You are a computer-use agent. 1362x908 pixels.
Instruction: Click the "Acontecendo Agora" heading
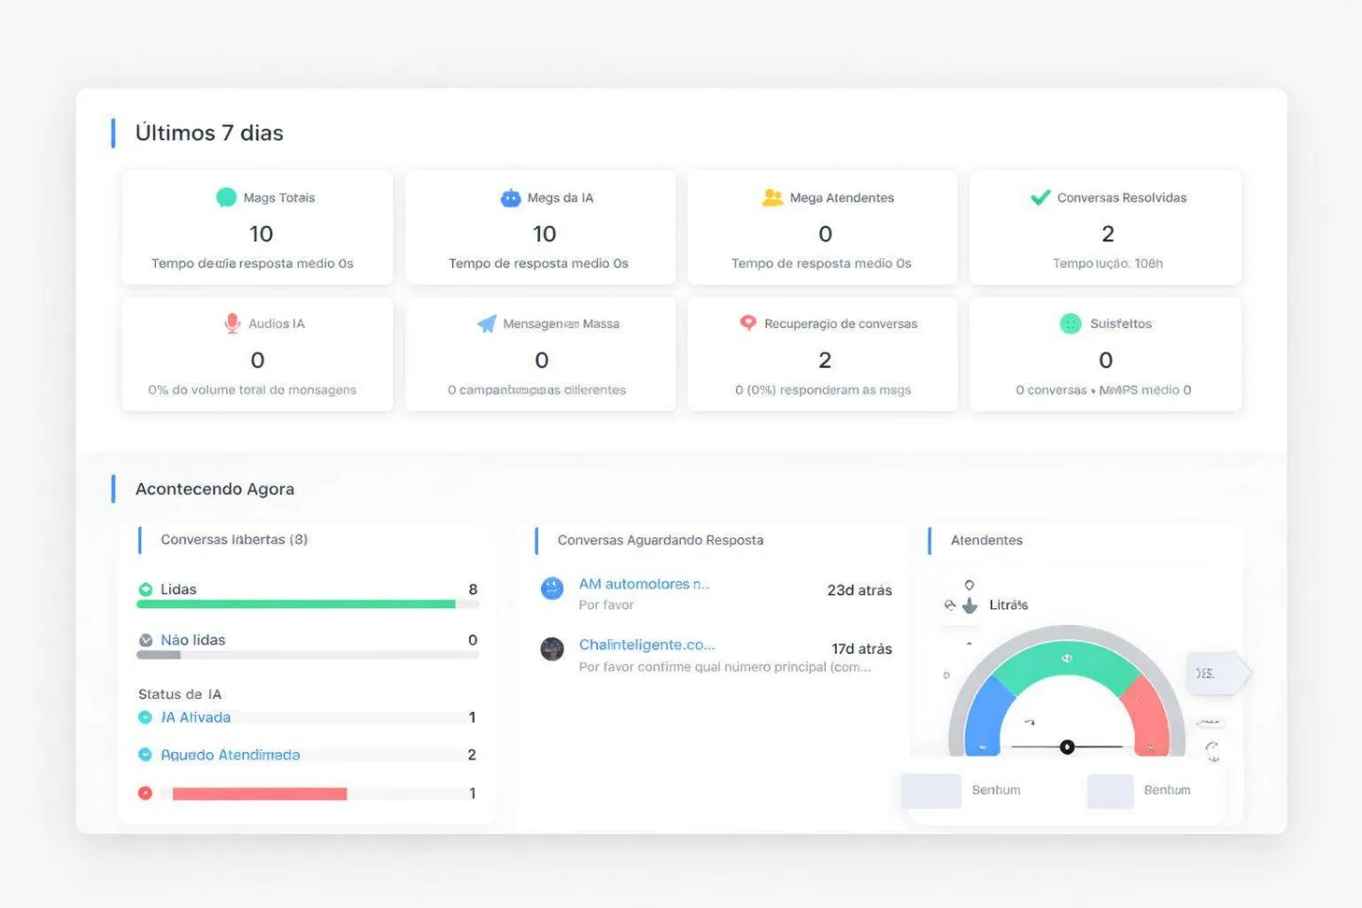click(x=215, y=489)
